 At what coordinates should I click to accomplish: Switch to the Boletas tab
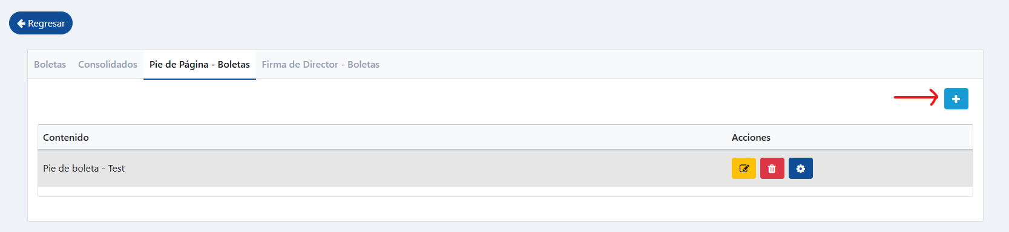click(x=50, y=65)
